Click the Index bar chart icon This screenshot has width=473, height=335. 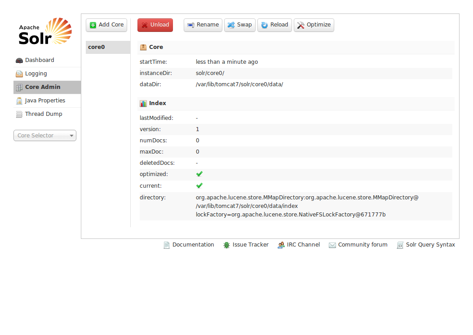coord(143,103)
